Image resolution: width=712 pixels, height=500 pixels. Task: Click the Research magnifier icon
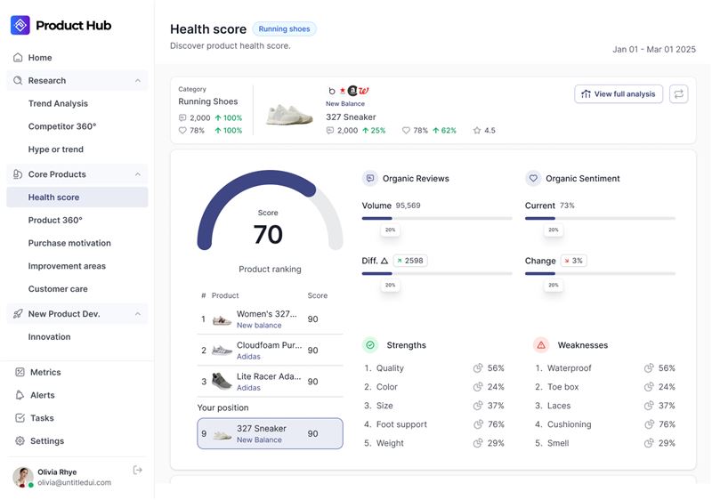18,81
